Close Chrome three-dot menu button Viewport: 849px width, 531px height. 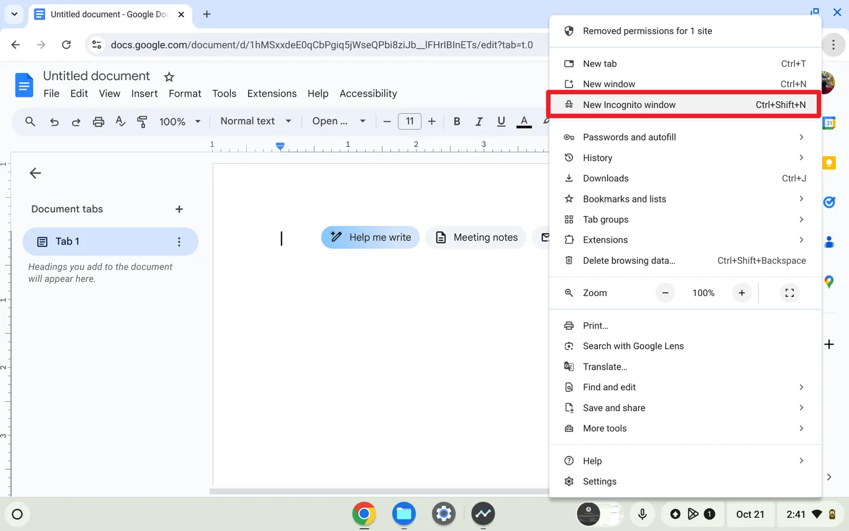(x=833, y=44)
